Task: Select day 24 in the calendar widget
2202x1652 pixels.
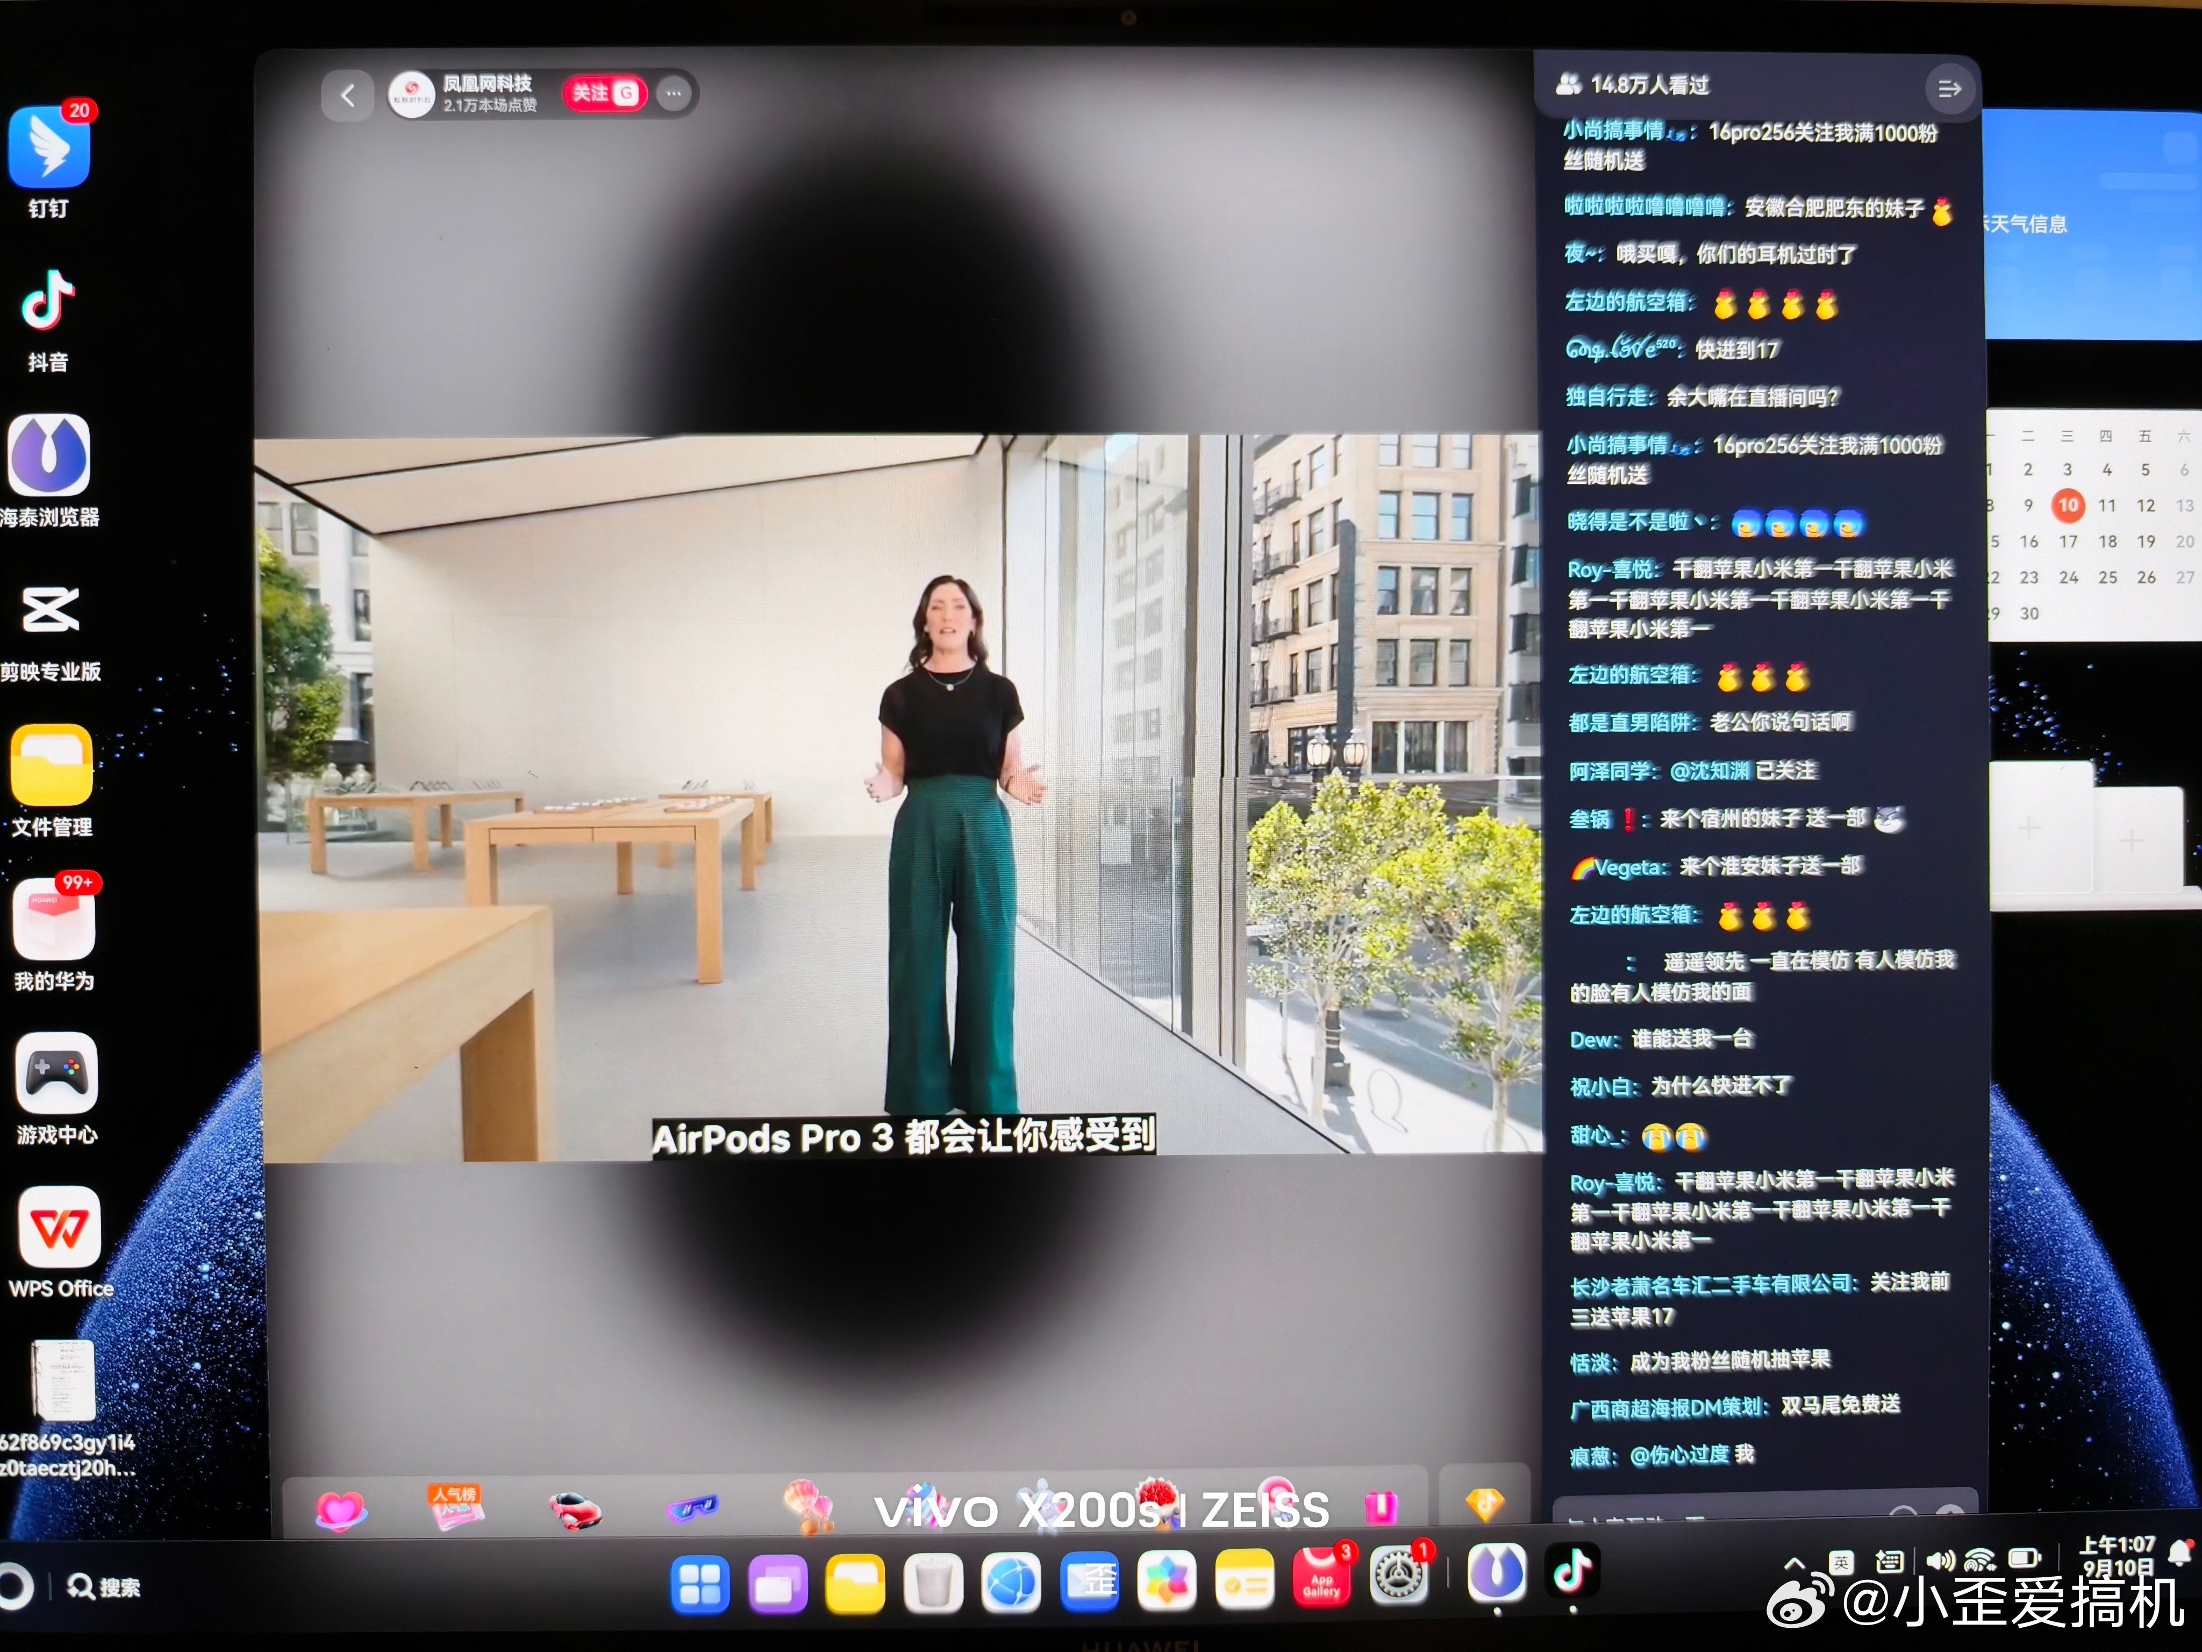Action: pyautogui.click(x=2069, y=578)
